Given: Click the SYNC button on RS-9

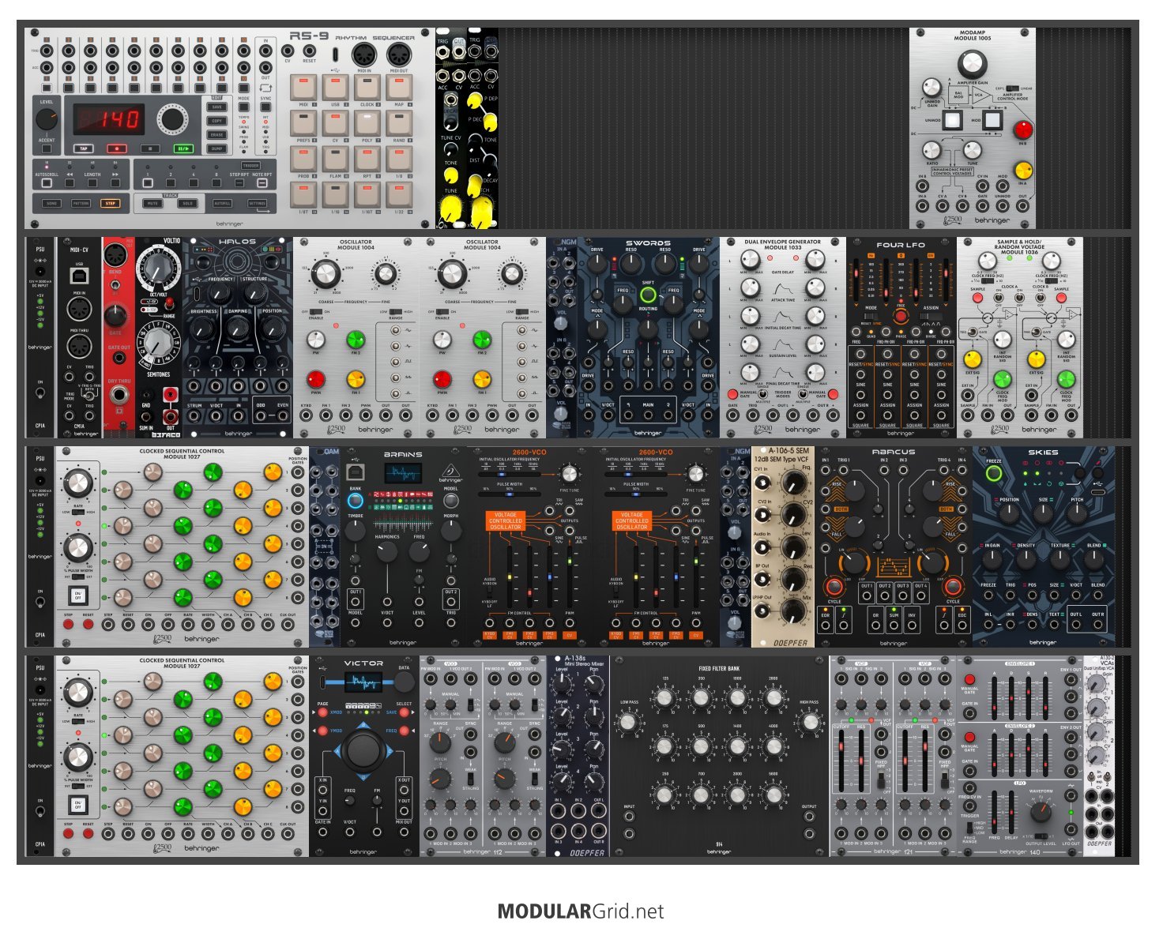Looking at the screenshot, I should click(x=266, y=107).
